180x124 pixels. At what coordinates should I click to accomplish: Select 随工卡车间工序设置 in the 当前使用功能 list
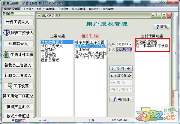click(152, 46)
